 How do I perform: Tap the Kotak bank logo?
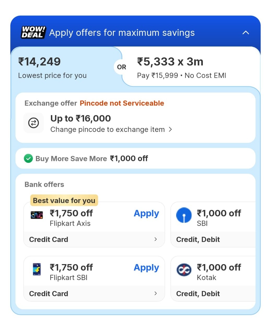pos(184,270)
